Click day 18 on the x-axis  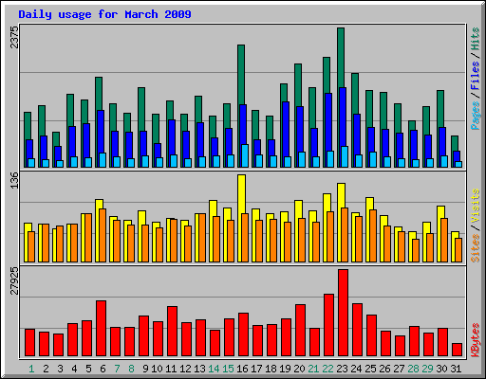click(x=271, y=369)
